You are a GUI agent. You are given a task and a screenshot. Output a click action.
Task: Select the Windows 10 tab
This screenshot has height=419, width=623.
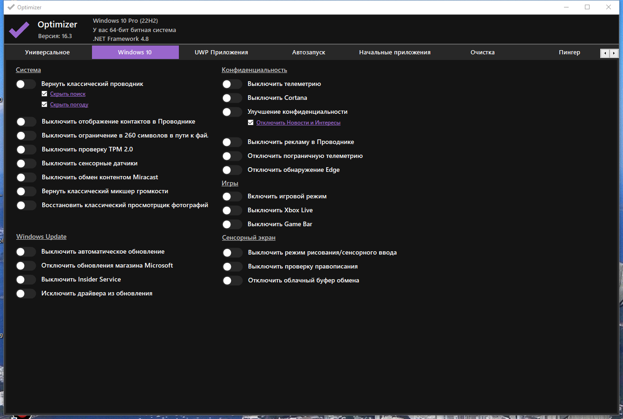click(135, 52)
